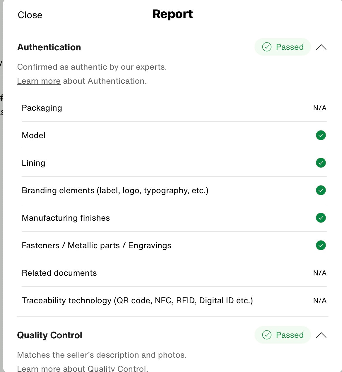
Task: Click the Packaging row label
Action: tap(42, 108)
